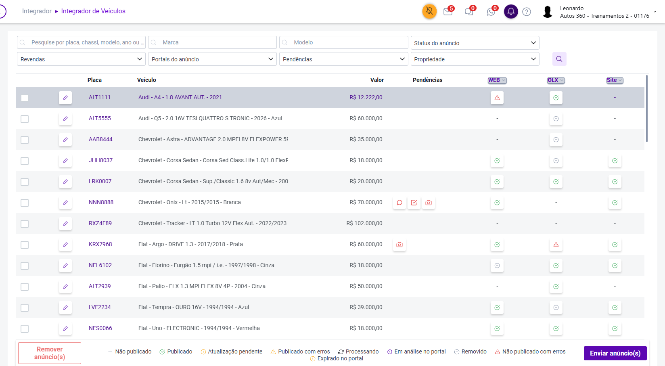Edit vehicle JHH8037 with pencil icon
665x366 pixels.
click(65, 161)
